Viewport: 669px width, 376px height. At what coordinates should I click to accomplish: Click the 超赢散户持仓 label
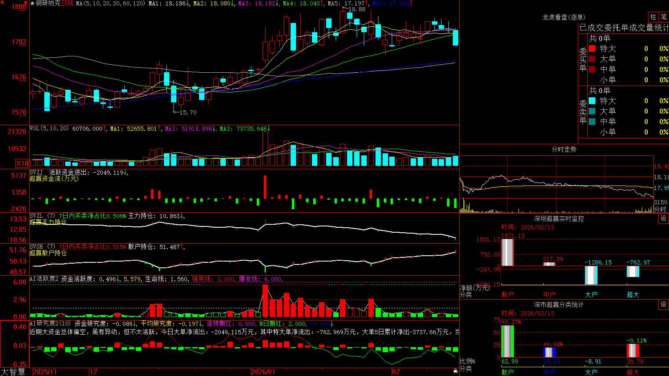pyautogui.click(x=48, y=253)
